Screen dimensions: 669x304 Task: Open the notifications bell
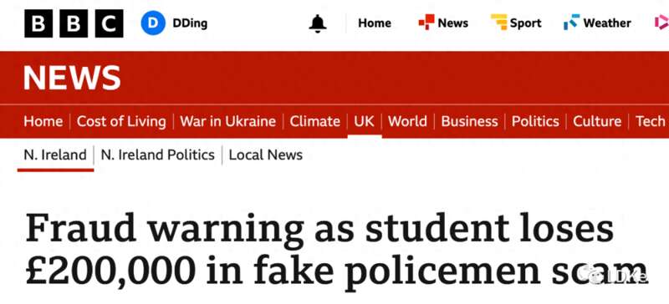pyautogui.click(x=318, y=23)
